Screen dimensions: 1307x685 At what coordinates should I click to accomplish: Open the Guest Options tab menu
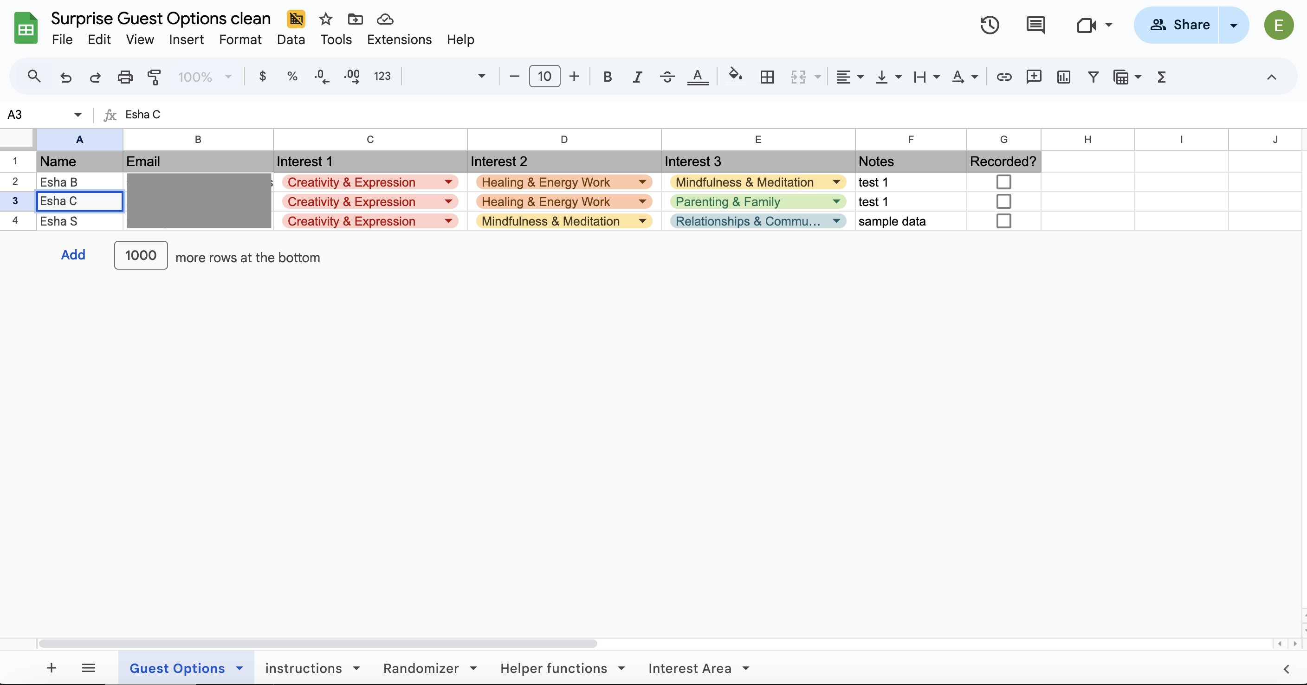[x=239, y=668]
